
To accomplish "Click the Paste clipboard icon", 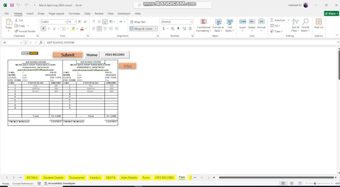I will [9, 22].
